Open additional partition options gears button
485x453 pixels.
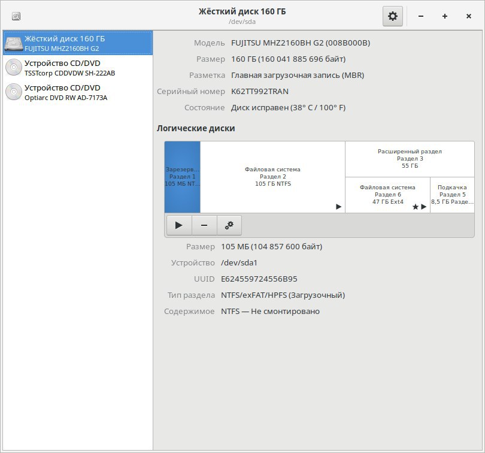pyautogui.click(x=229, y=225)
